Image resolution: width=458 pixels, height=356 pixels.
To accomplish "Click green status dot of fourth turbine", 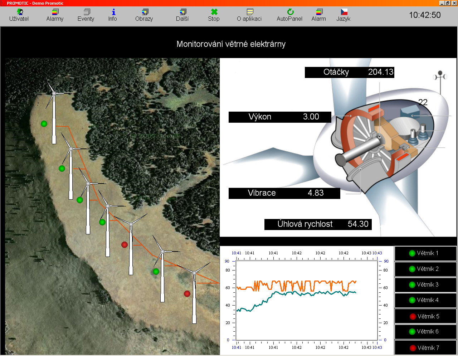I will (x=102, y=222).
